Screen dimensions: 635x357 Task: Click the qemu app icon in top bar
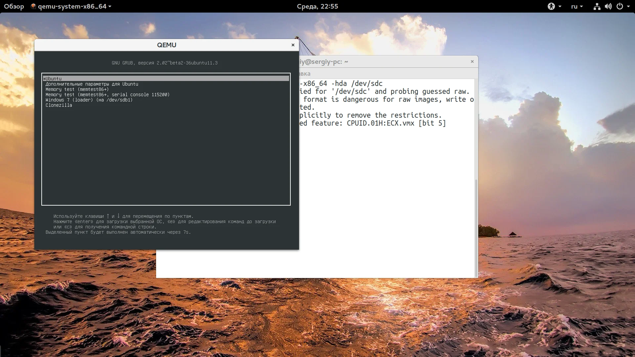(x=33, y=6)
